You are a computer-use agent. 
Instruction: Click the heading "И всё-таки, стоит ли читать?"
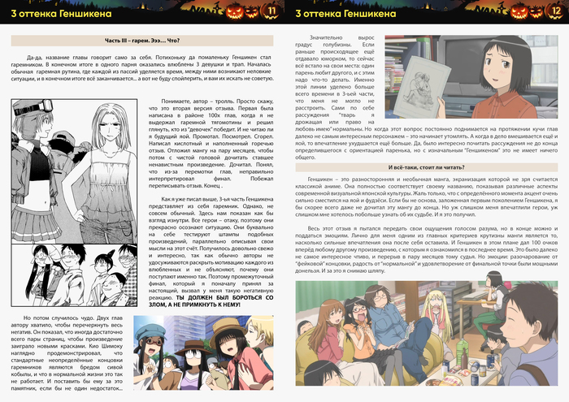427,167
